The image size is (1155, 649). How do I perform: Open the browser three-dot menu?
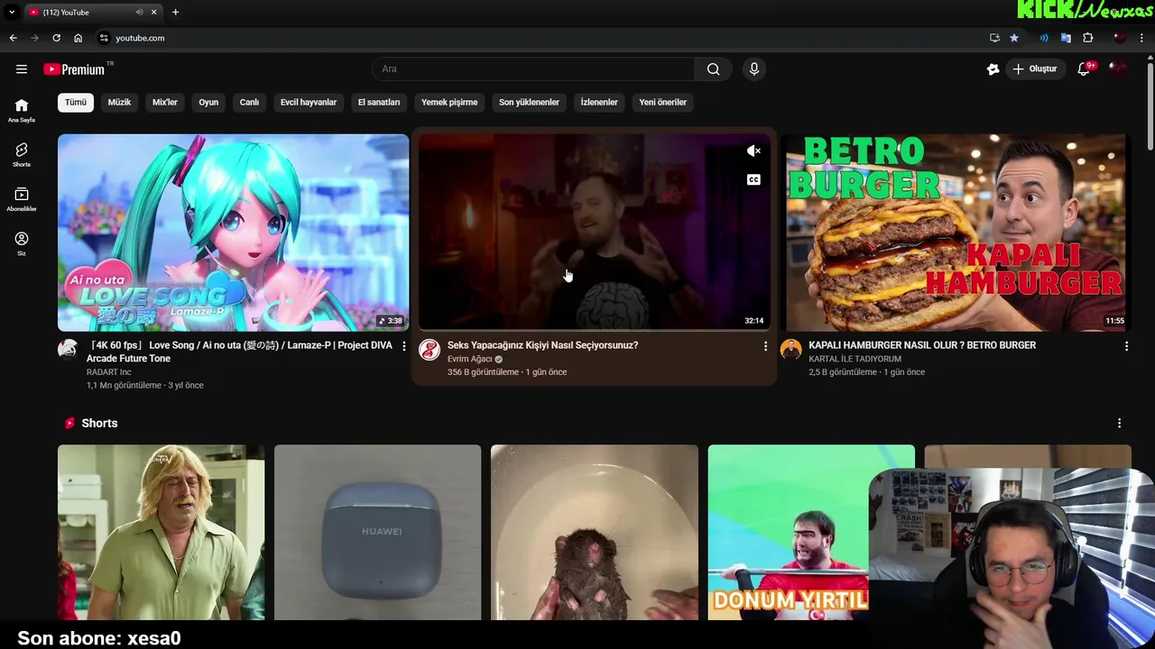[1142, 38]
